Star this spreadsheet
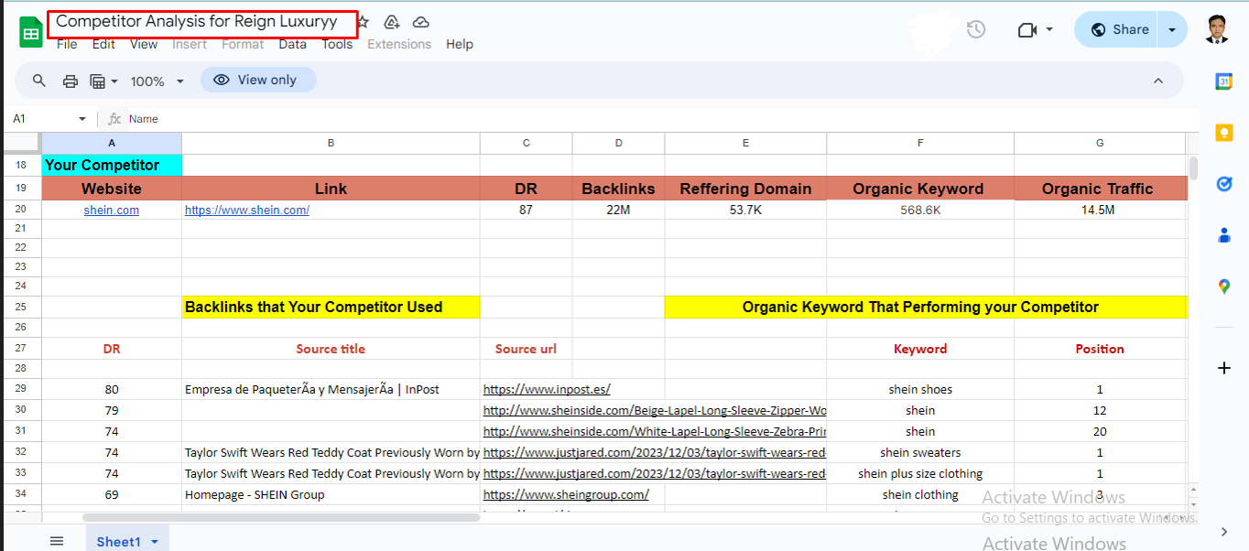The width and height of the screenshot is (1249, 551). click(x=364, y=22)
